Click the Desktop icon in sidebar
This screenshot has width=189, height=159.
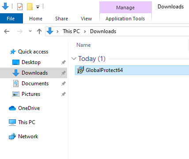click(16, 62)
